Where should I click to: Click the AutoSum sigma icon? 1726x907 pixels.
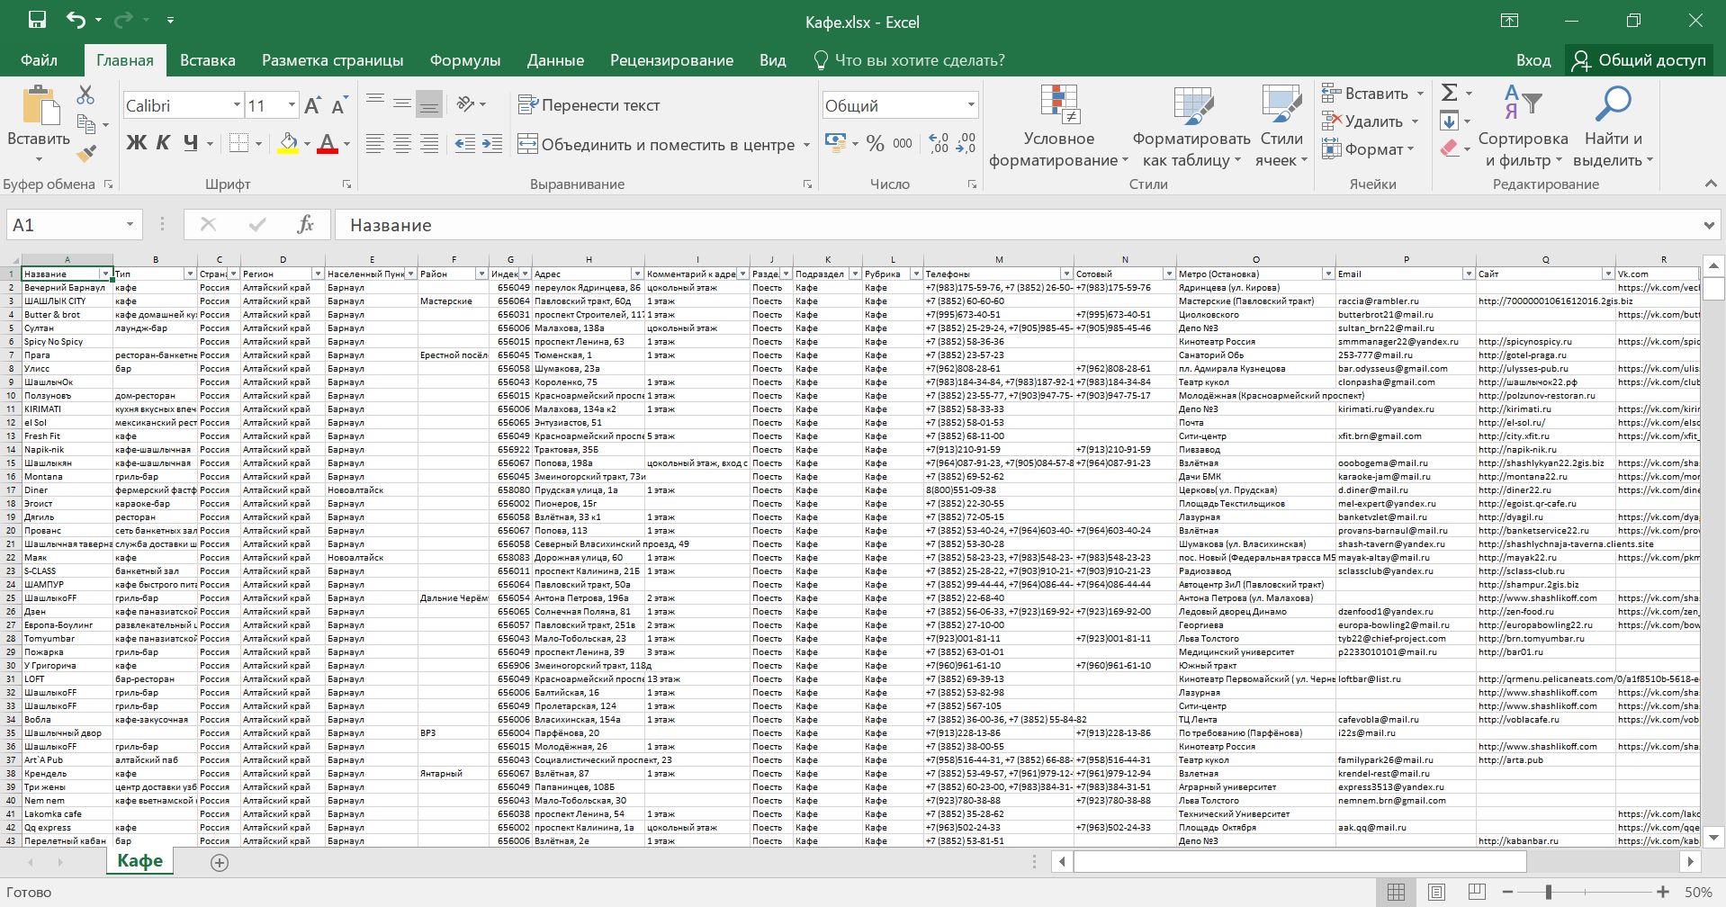(1449, 93)
